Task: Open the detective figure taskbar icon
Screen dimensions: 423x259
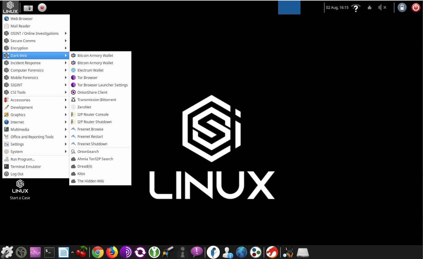Action: (213, 252)
